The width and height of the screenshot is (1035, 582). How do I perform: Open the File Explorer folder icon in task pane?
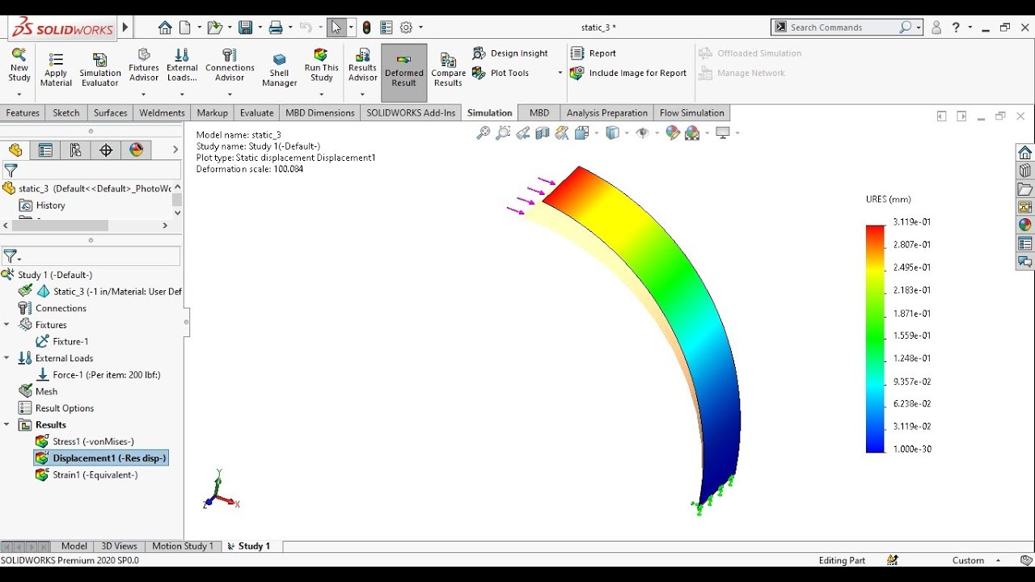(1024, 189)
